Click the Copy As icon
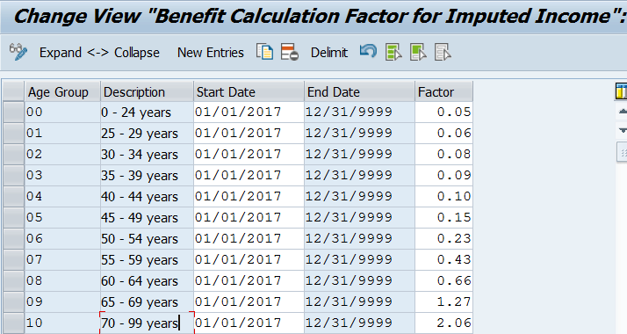This screenshot has width=627, height=334. [264, 52]
